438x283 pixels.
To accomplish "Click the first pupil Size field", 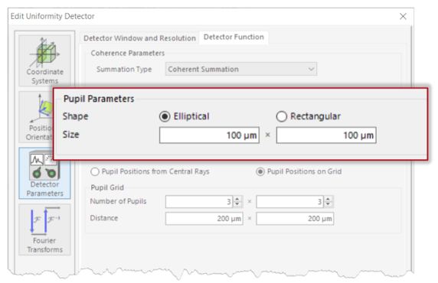I will click(x=209, y=135).
